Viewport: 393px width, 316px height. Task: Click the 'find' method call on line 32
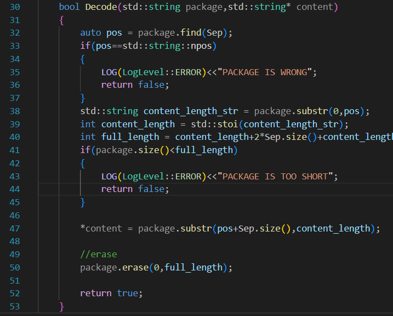[191, 33]
